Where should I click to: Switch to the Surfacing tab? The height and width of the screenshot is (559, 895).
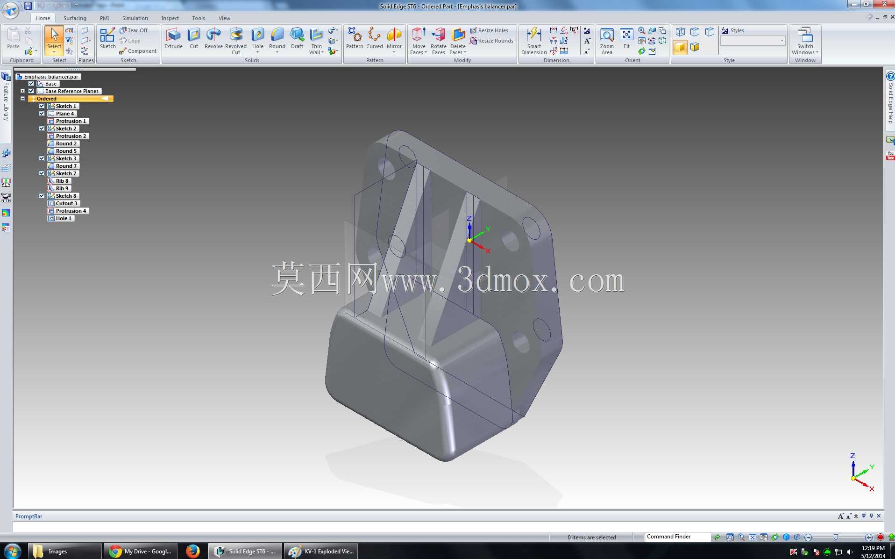[x=75, y=18]
